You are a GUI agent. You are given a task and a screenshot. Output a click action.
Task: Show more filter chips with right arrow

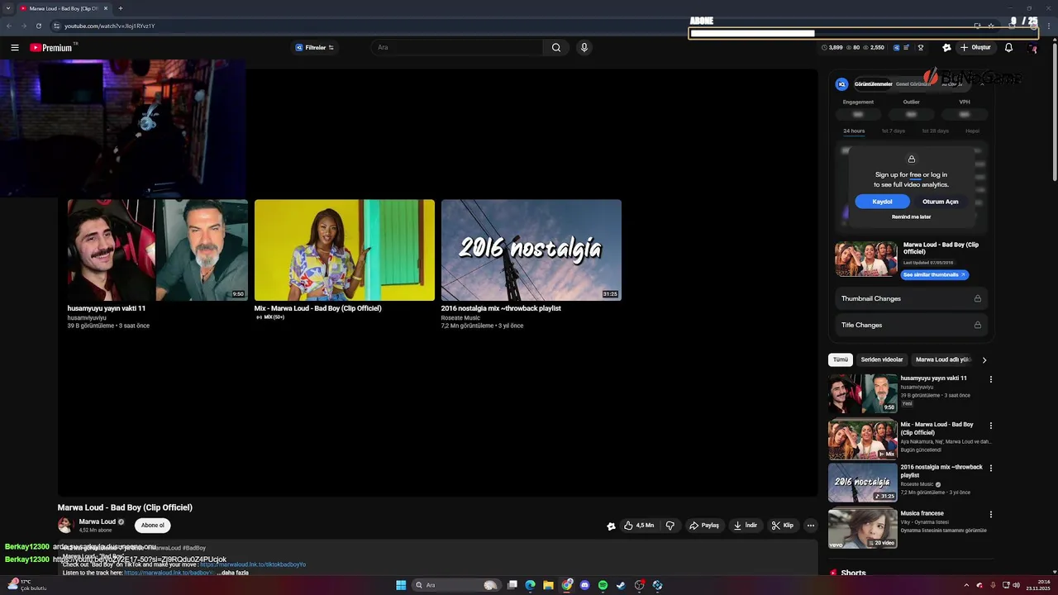coord(984,360)
